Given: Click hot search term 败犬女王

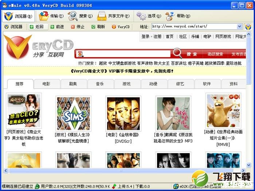Looking at the screenshot, I should (162, 63).
